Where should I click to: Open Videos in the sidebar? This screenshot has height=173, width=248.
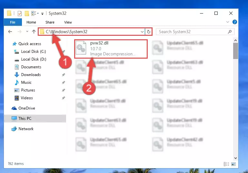[x=27, y=98]
